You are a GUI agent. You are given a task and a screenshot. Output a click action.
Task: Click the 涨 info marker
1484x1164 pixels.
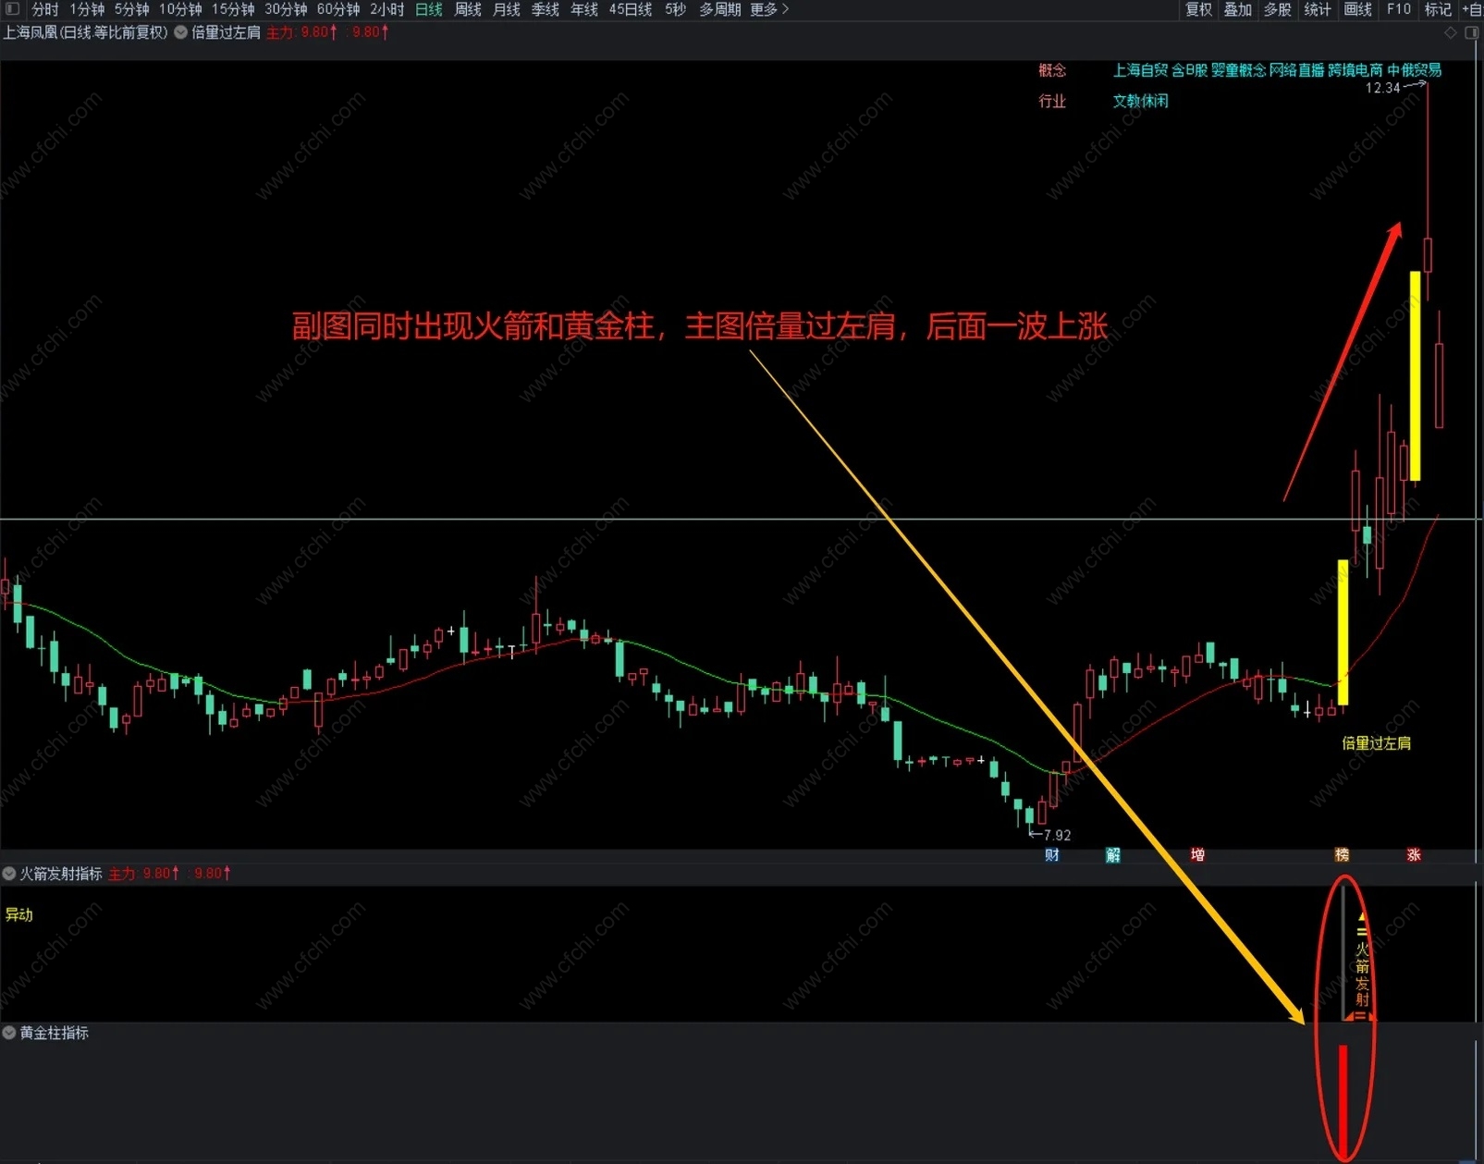click(x=1414, y=855)
